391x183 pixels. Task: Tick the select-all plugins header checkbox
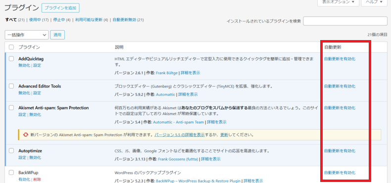(x=11, y=47)
